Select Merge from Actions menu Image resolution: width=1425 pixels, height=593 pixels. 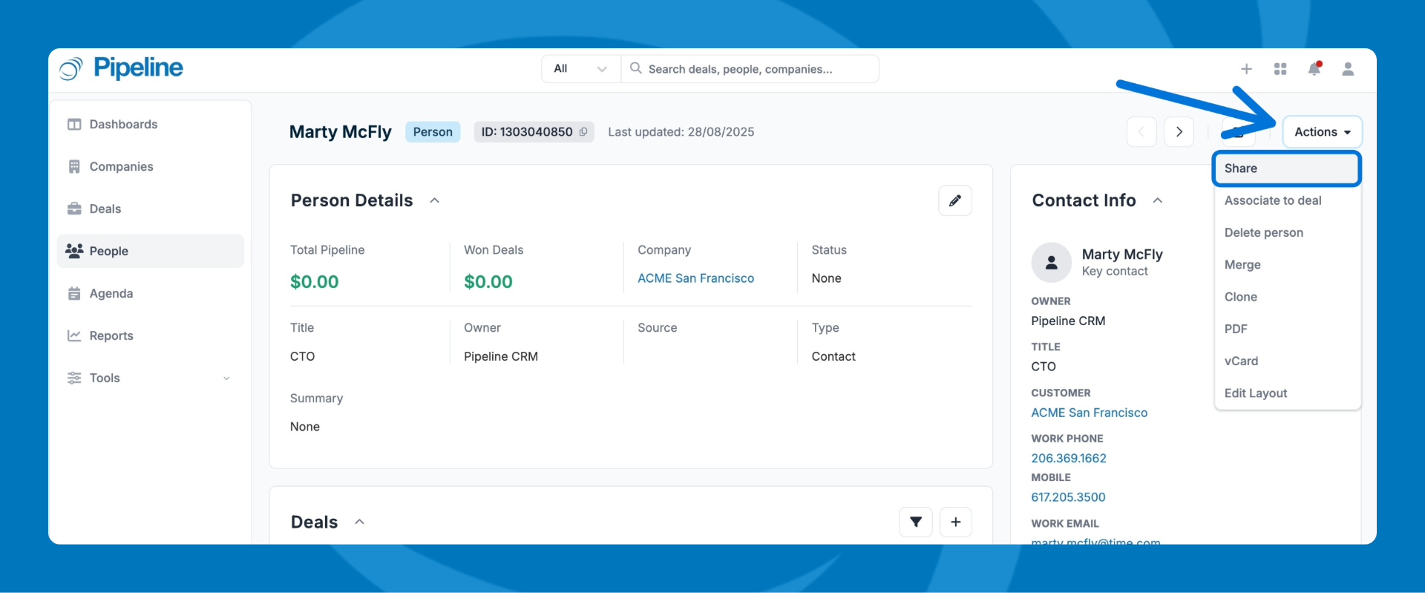point(1287,265)
